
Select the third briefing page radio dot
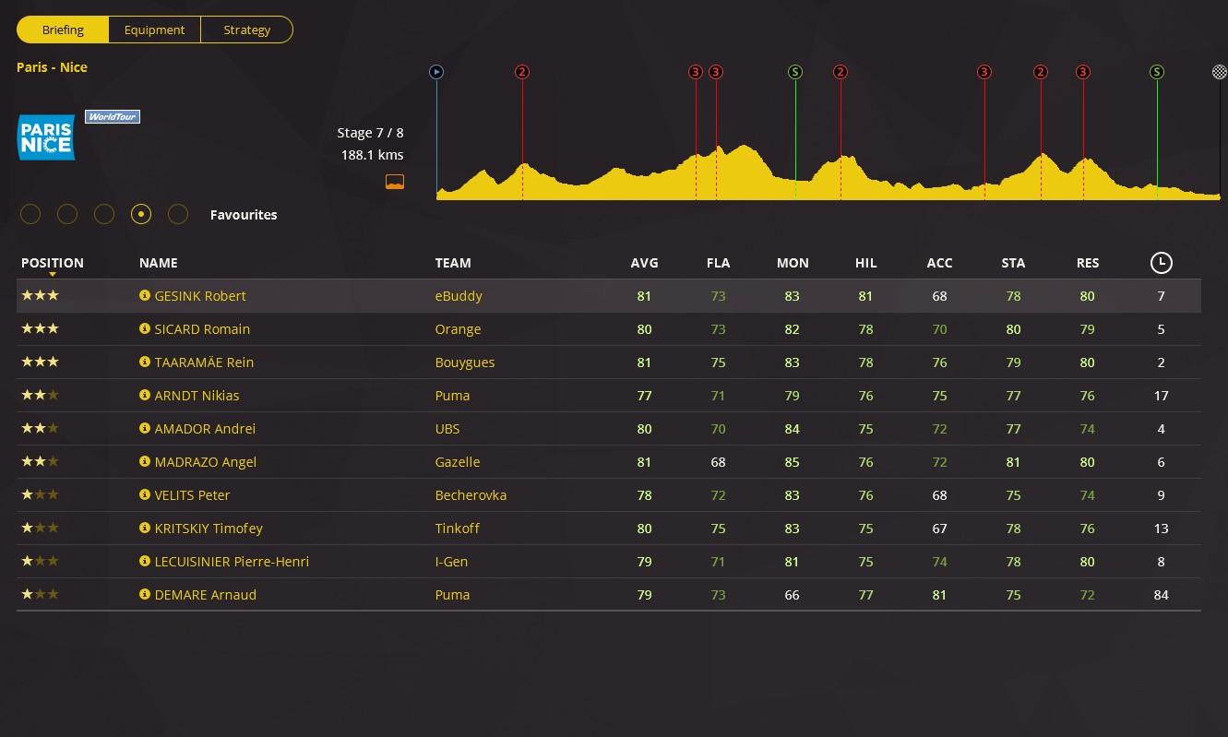[x=104, y=215]
